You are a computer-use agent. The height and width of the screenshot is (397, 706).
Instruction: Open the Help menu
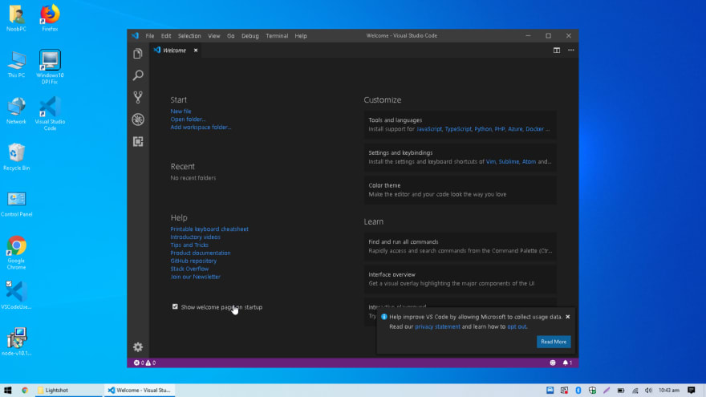[301, 35]
